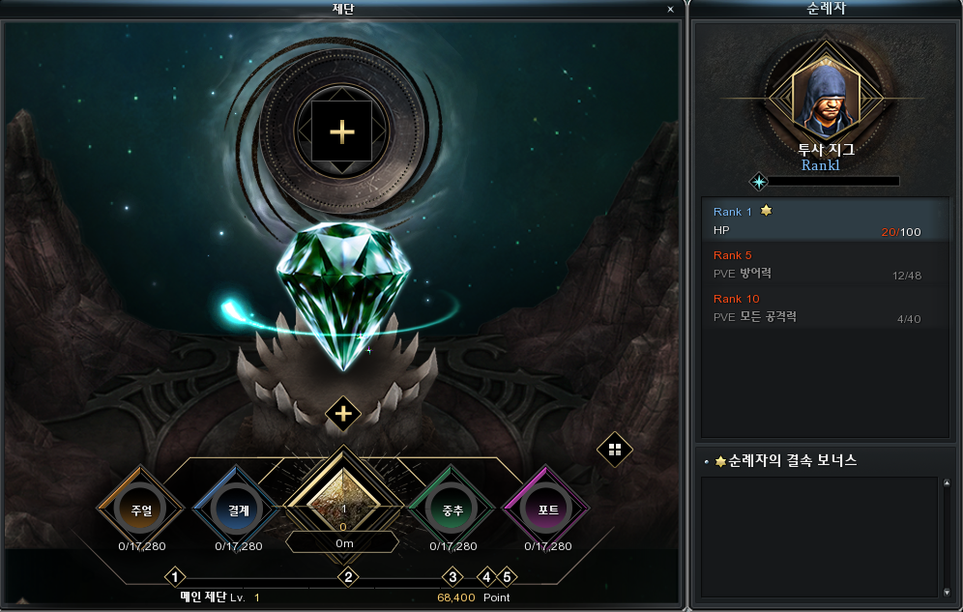The image size is (963, 612).
Task: Click the plus slot inside the swirling portal
Action: (x=341, y=131)
